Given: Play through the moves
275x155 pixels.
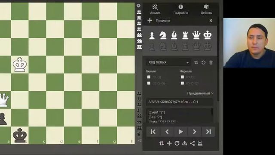Looking at the screenshot, I should coord(180,132).
